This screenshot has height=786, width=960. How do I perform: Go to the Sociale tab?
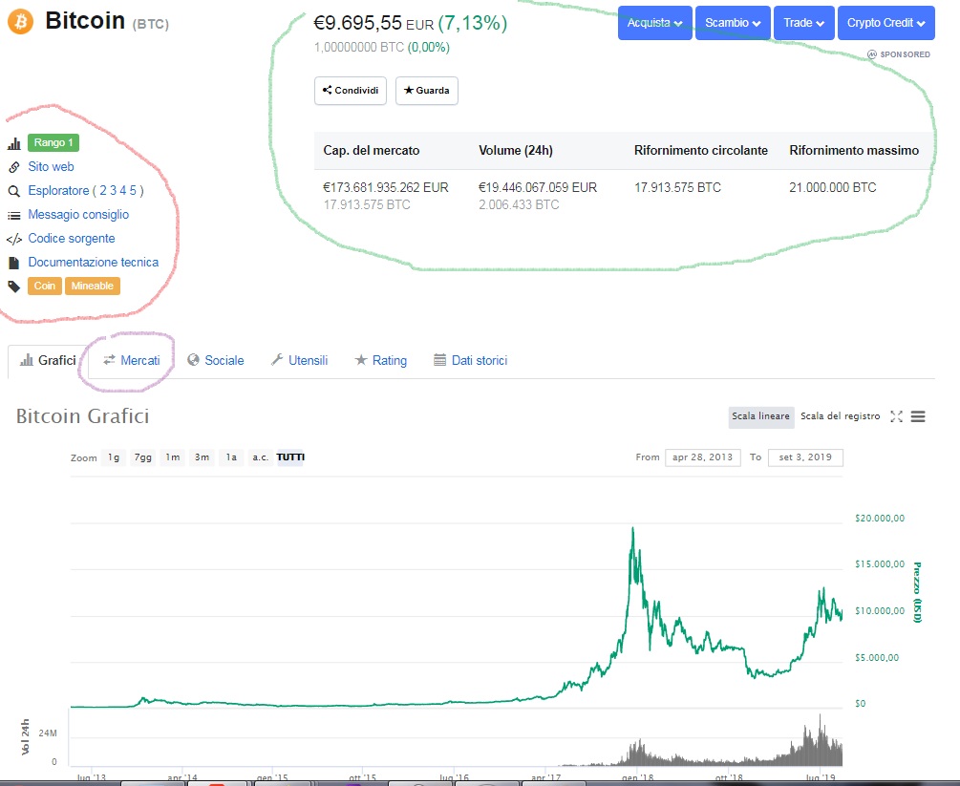[x=216, y=361]
